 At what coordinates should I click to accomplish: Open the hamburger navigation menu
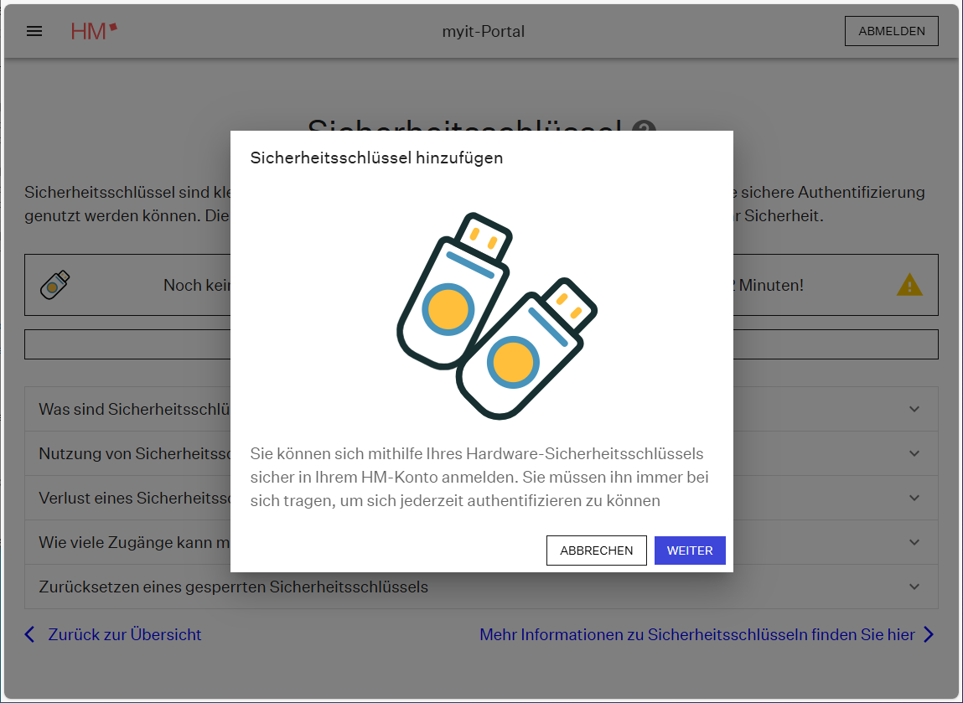point(34,32)
